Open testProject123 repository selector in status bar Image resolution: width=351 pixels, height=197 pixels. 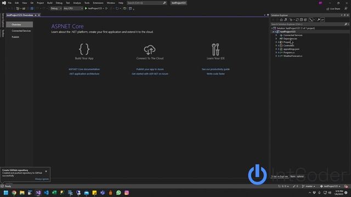point(330,186)
